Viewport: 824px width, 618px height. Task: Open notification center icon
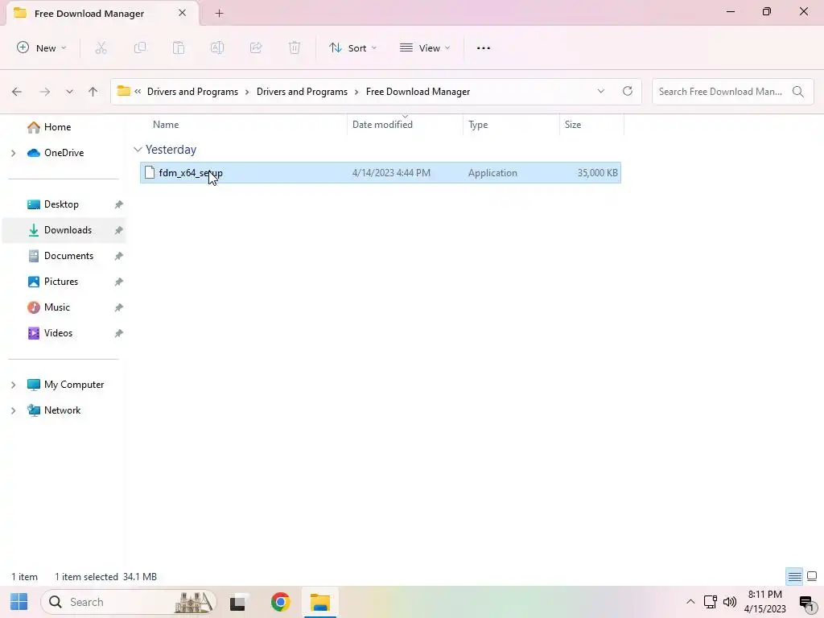point(806,603)
